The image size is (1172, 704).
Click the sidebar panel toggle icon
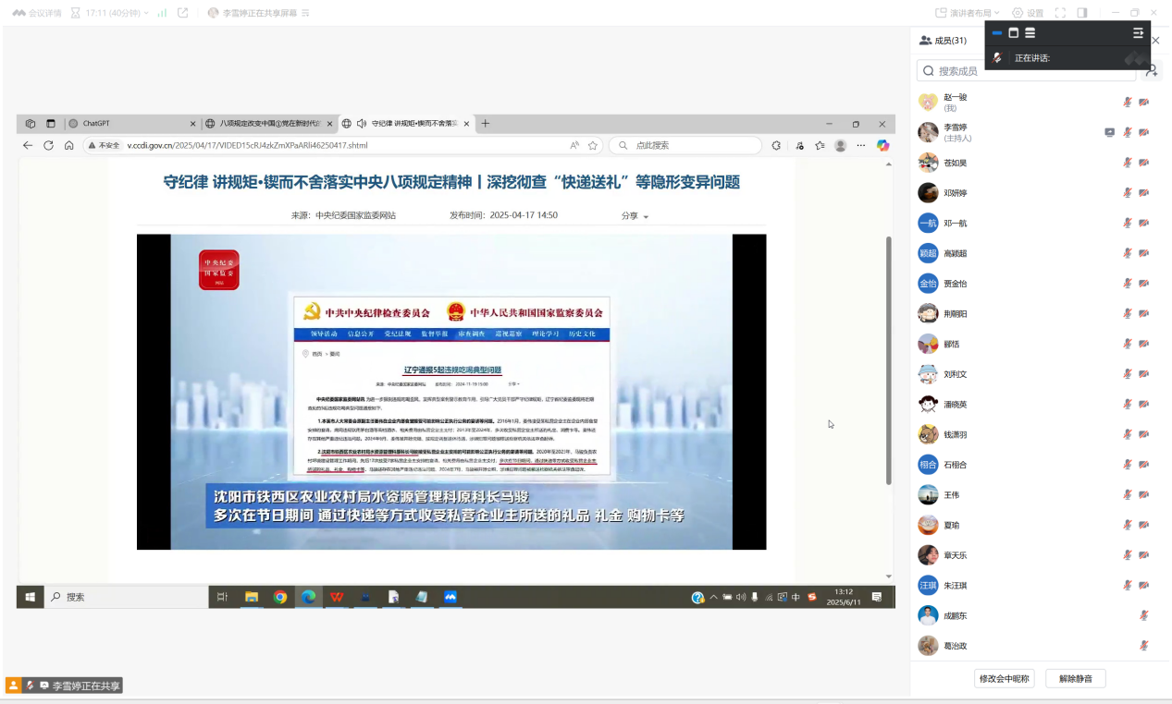point(1082,13)
